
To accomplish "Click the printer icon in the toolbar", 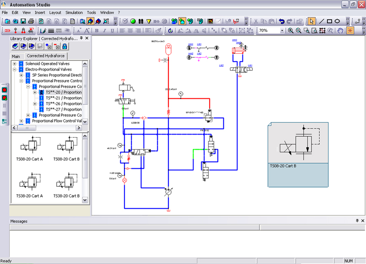I will coord(31,20).
